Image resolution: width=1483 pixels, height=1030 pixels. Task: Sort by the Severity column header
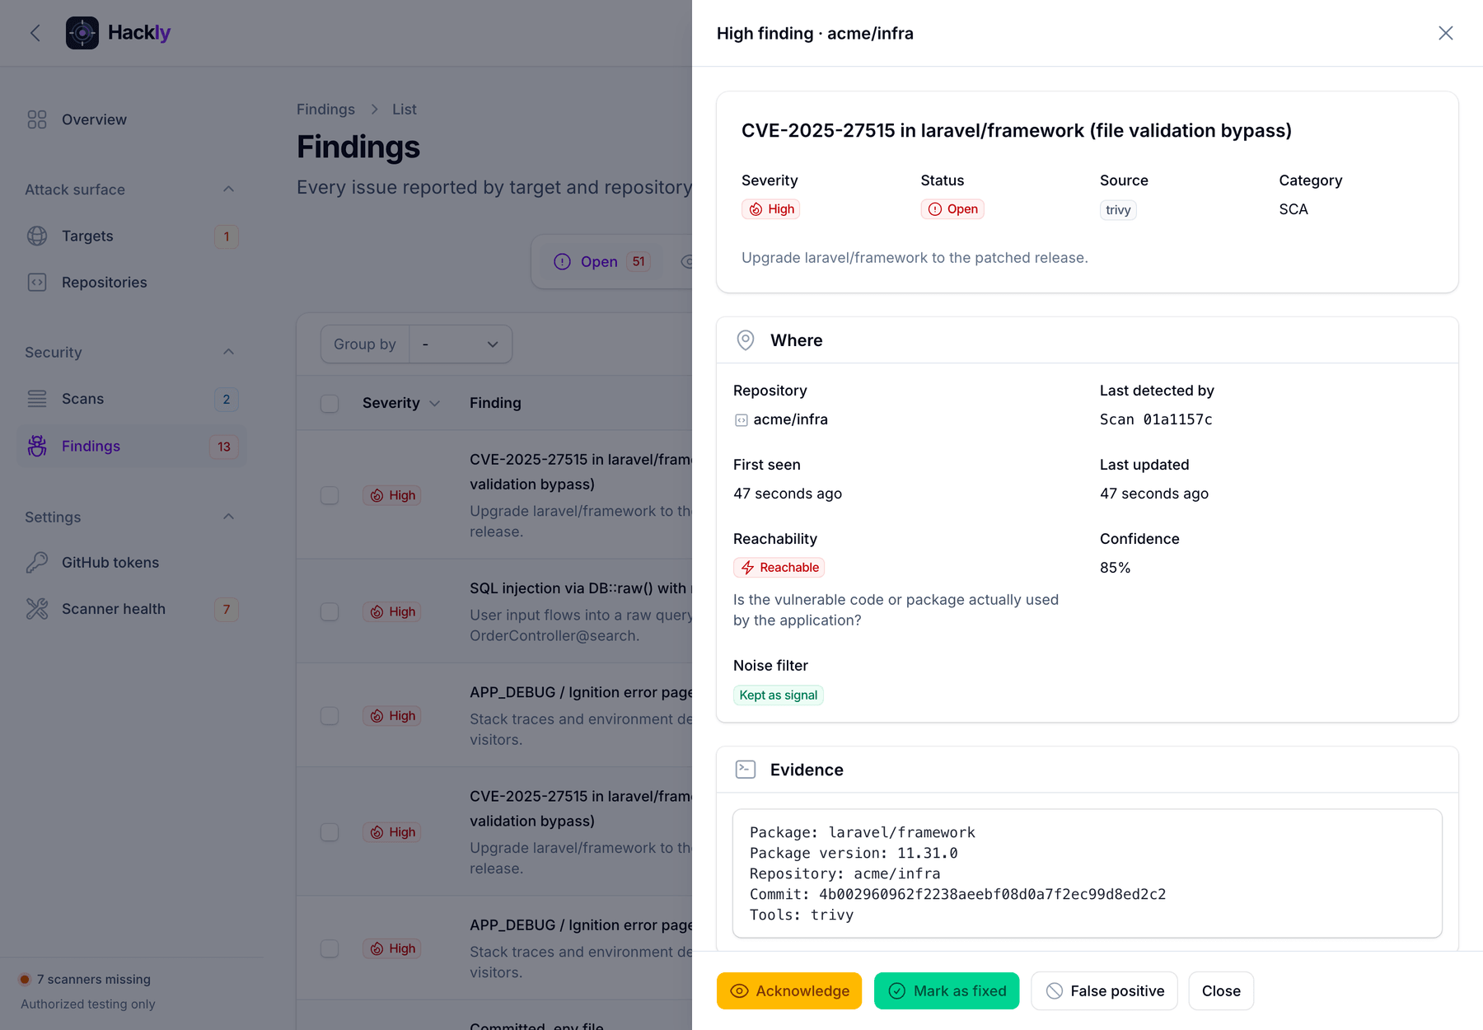point(400,403)
